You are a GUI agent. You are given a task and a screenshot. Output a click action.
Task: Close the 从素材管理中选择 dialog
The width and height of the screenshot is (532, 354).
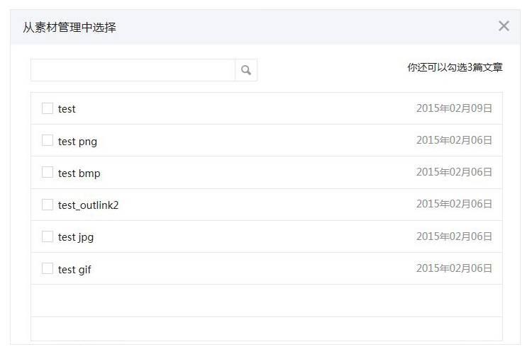504,25
